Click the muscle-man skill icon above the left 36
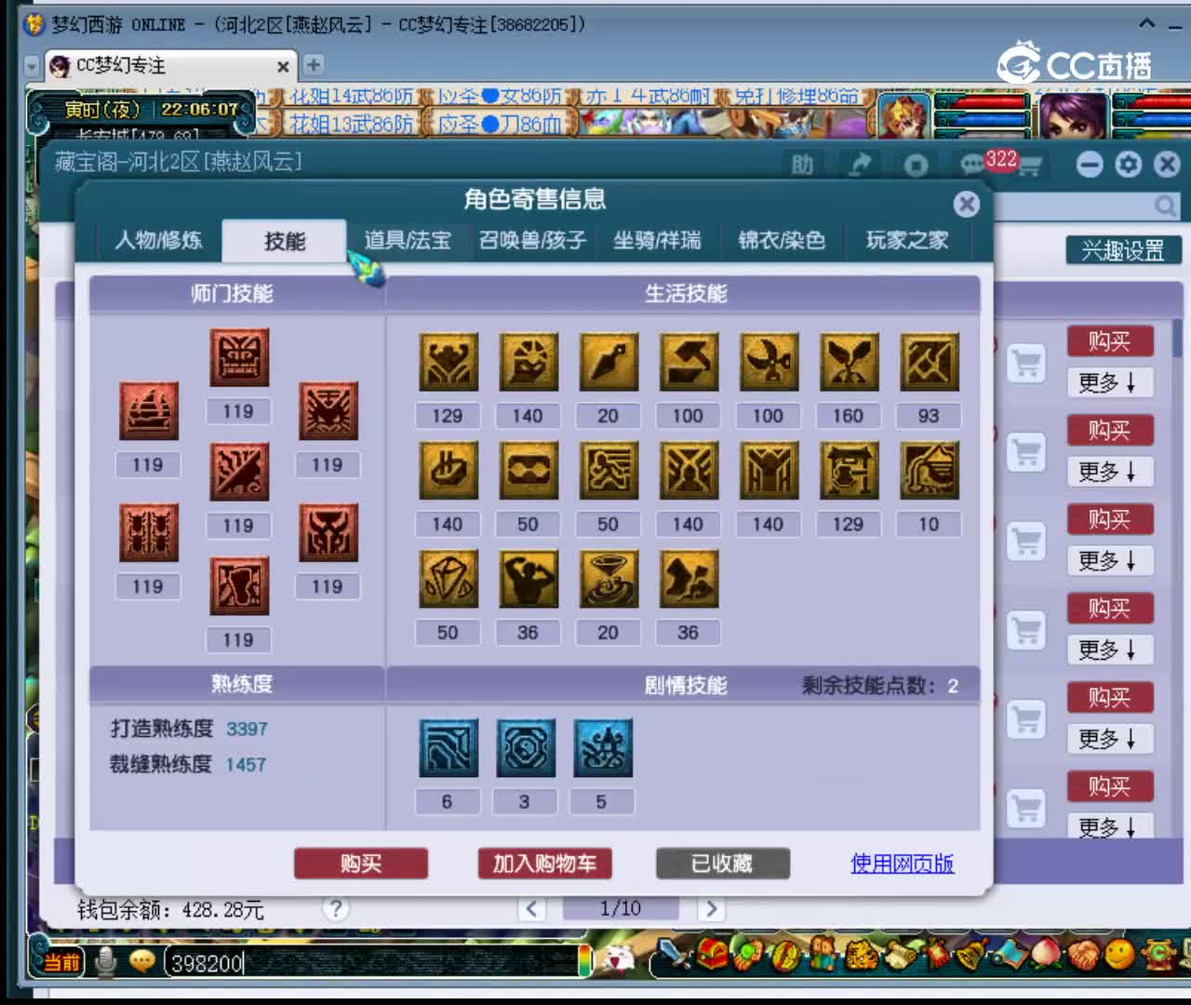 (529, 579)
